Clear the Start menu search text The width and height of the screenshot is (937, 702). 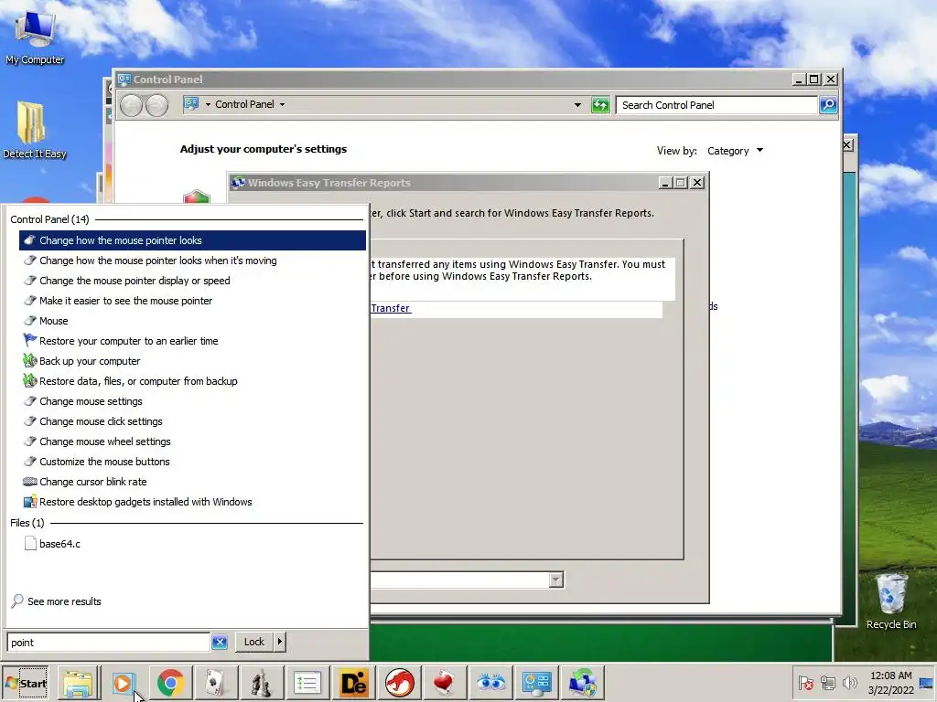pos(220,643)
